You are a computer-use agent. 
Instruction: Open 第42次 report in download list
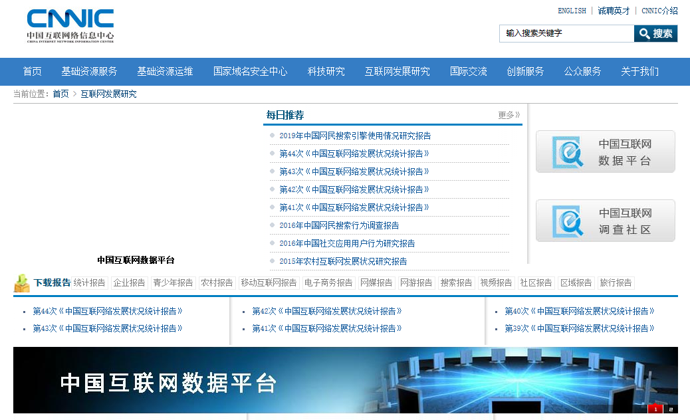coord(326,312)
